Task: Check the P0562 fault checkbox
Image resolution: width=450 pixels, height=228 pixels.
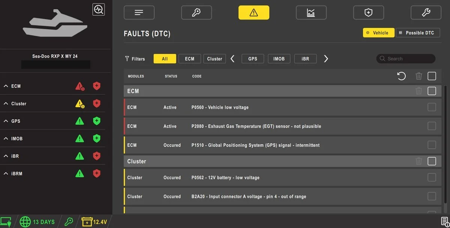Action: pos(432,177)
